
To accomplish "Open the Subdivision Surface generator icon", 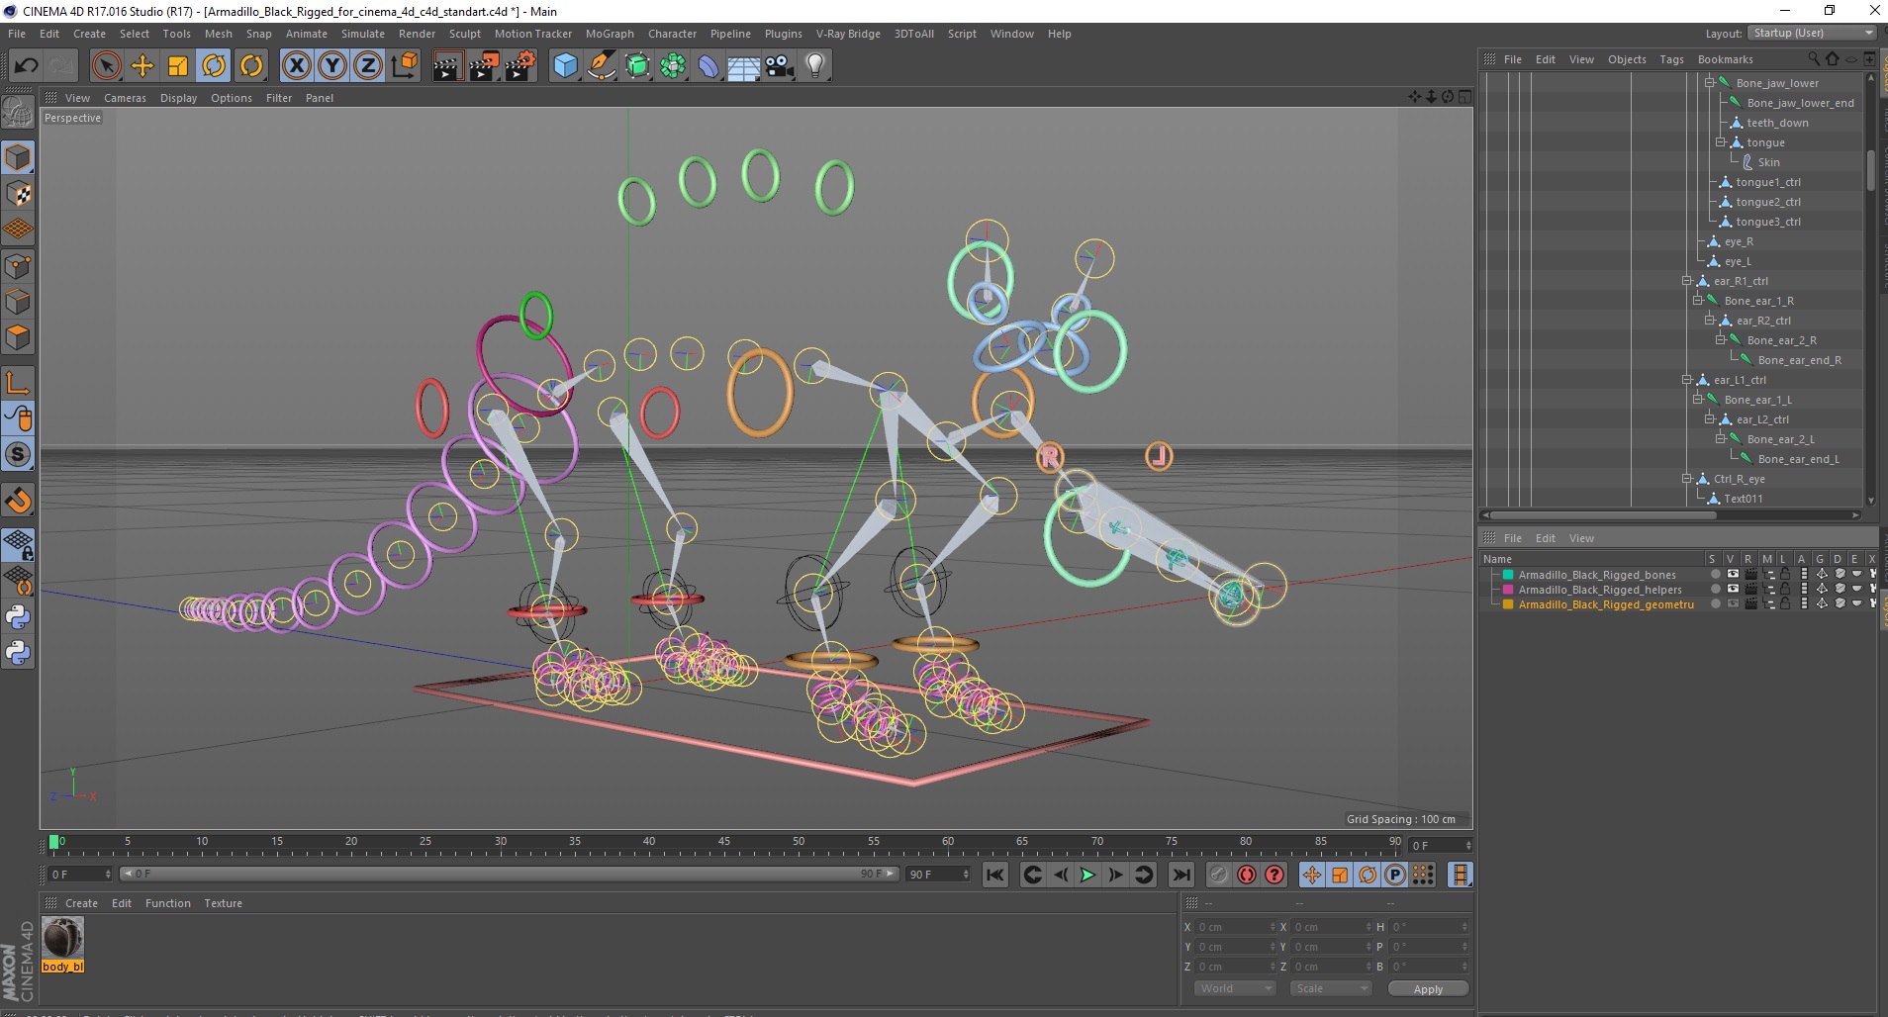I will (x=638, y=66).
